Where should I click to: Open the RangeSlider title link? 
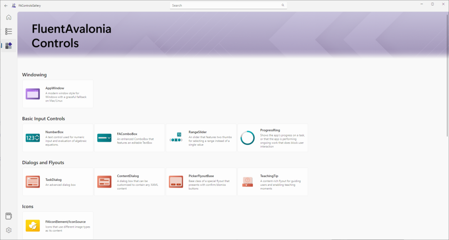[197, 132]
